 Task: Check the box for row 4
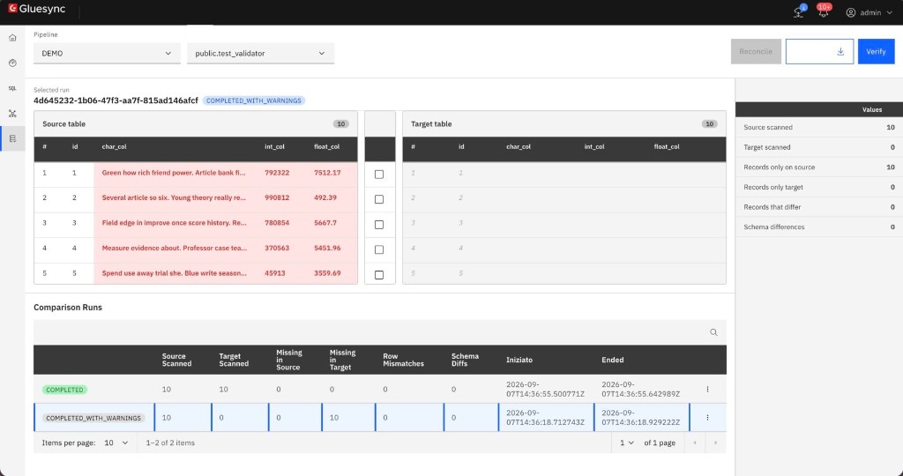click(379, 249)
